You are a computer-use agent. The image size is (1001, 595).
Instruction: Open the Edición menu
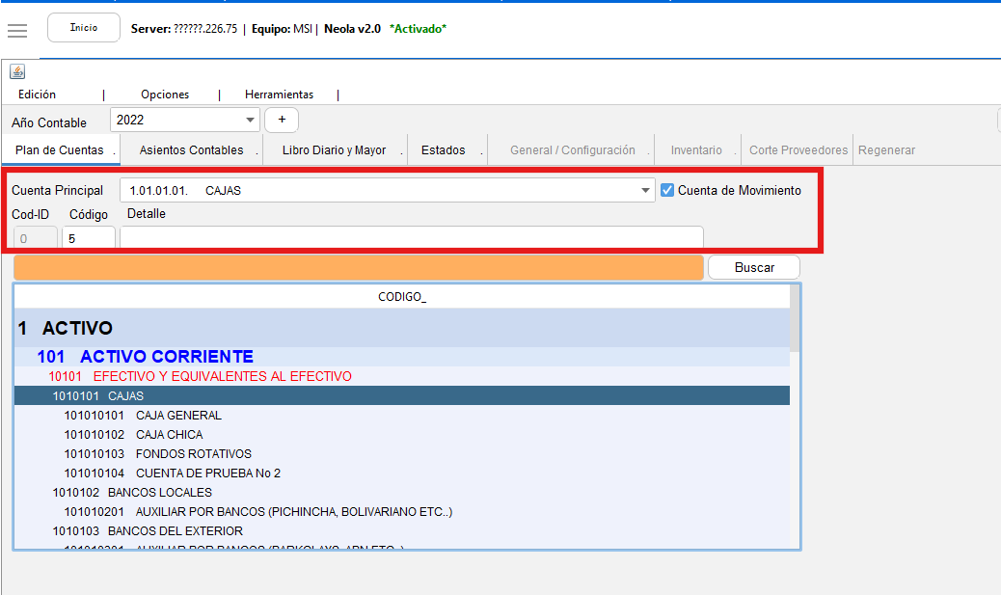point(38,95)
